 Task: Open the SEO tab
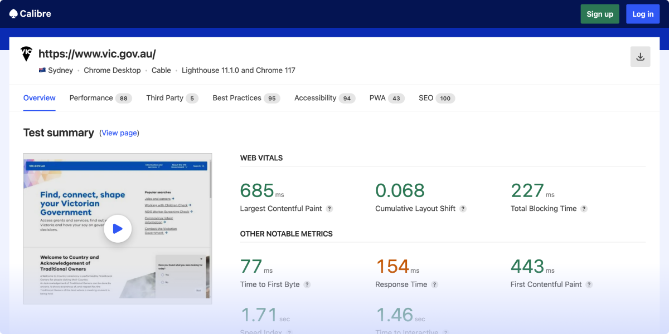click(425, 98)
